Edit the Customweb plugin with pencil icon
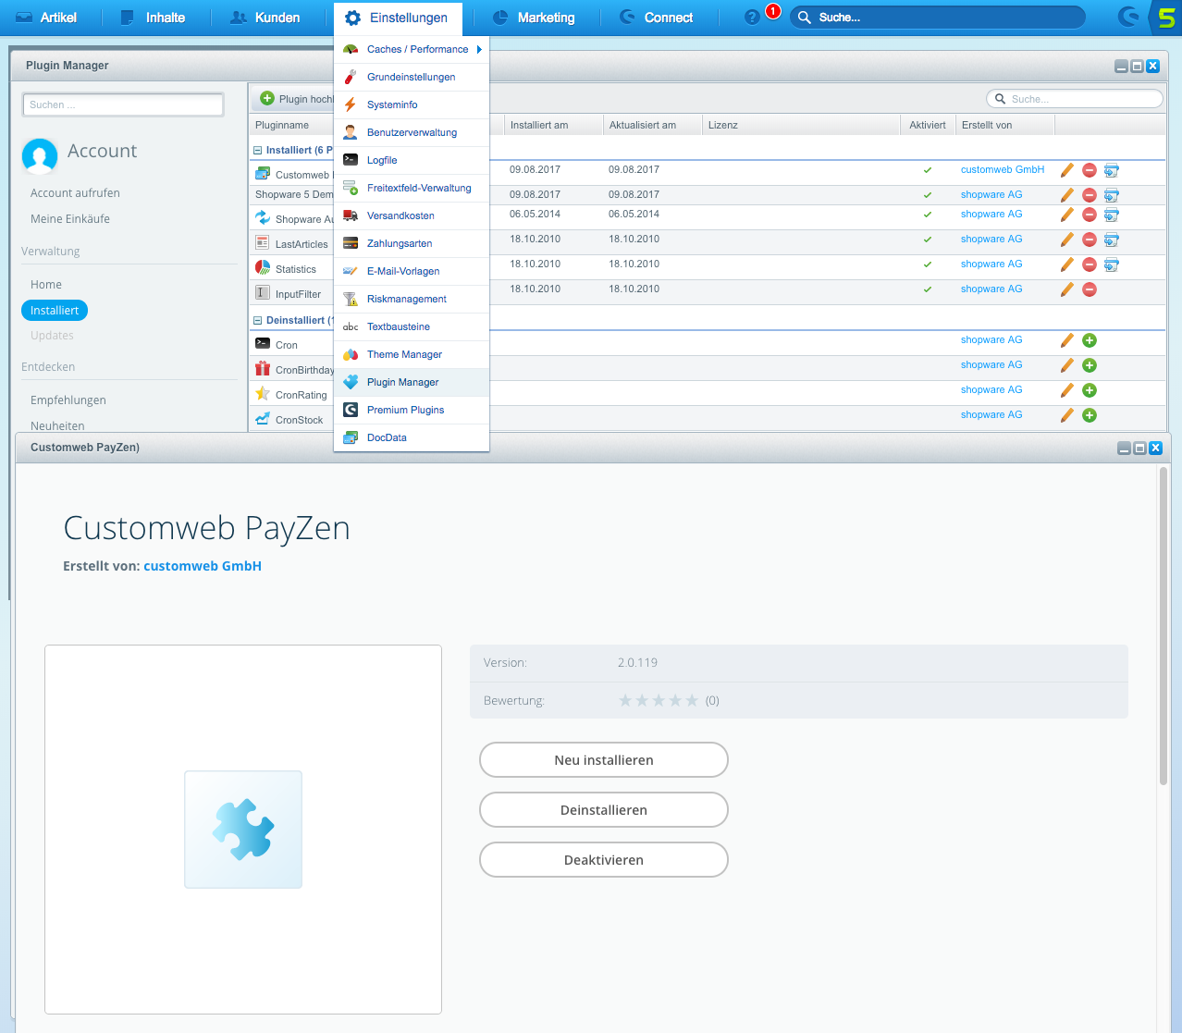This screenshot has height=1033, width=1182. tap(1067, 169)
